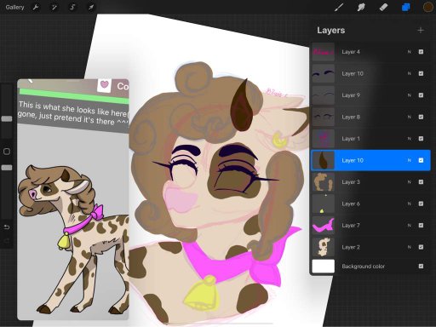This screenshot has height=327, width=436.
Task: Hide Layer 4 using its visibility checkbox
Action: click(421, 52)
